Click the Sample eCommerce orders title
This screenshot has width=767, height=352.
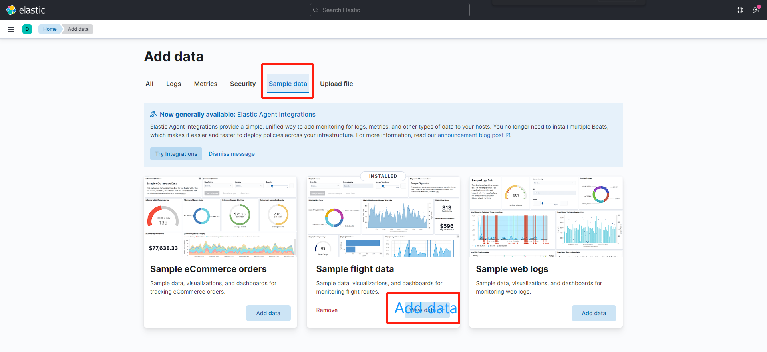click(x=209, y=269)
